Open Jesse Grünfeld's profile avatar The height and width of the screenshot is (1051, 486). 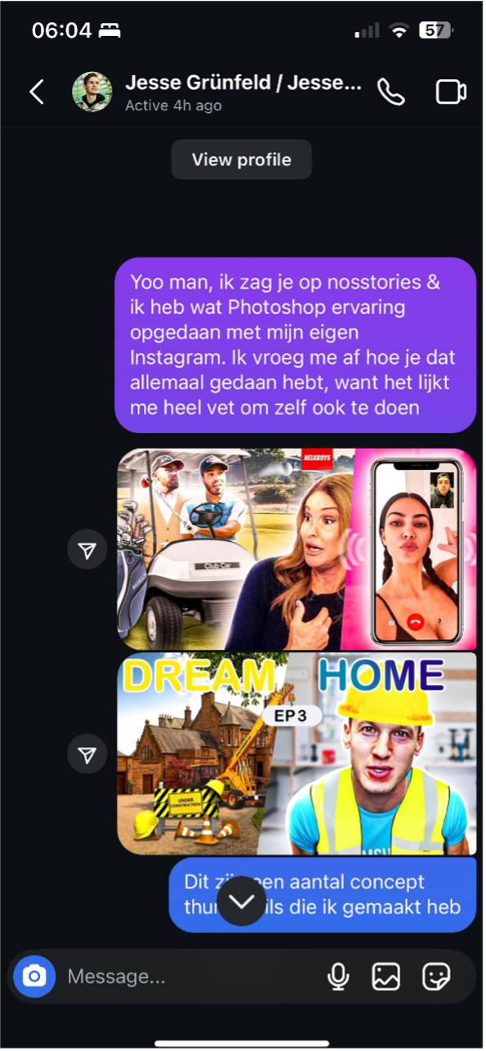92,92
